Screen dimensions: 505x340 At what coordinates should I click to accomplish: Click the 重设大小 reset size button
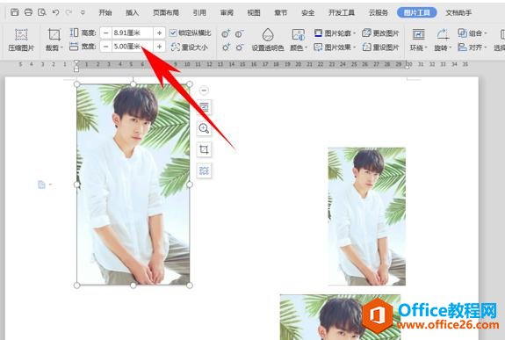tap(190, 47)
